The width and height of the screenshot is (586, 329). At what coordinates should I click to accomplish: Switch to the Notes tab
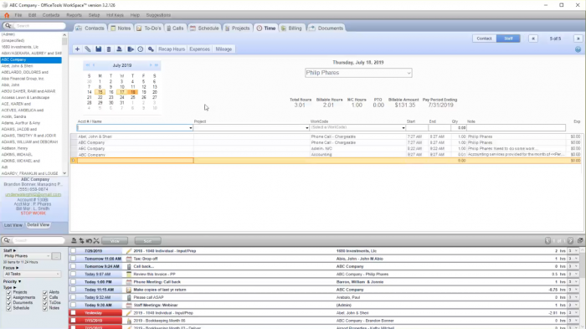pos(121,28)
